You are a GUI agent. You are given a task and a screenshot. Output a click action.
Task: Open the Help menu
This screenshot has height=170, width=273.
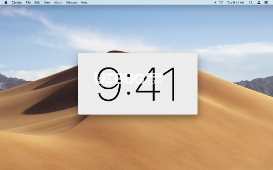point(84,2)
